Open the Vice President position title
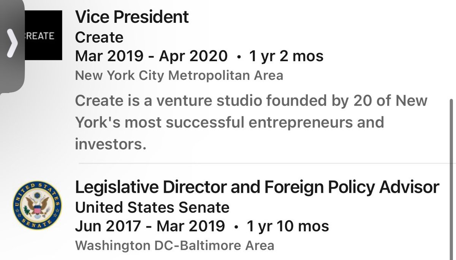 [132, 17]
